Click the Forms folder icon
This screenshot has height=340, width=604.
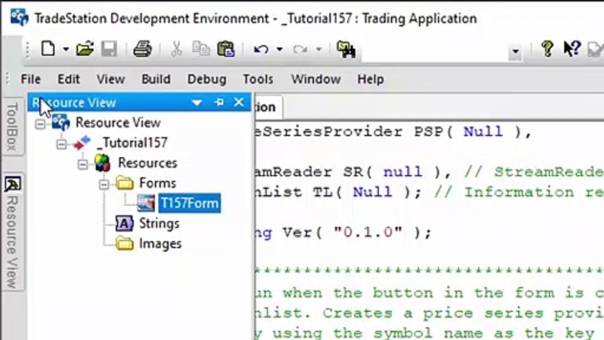click(125, 184)
